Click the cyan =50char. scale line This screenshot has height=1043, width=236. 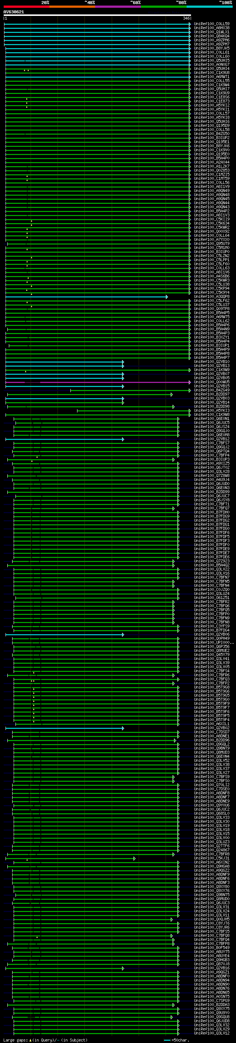167,1040
